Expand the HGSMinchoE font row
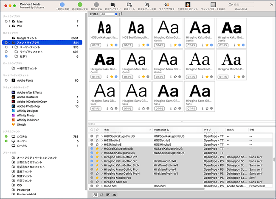 coord(102,145)
